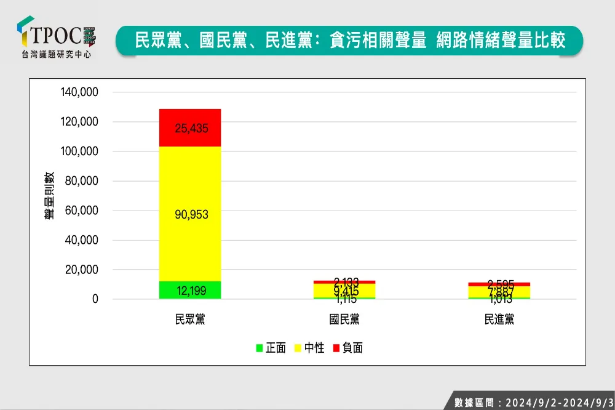
Task: Click the 正面 legend label
Action: [276, 348]
